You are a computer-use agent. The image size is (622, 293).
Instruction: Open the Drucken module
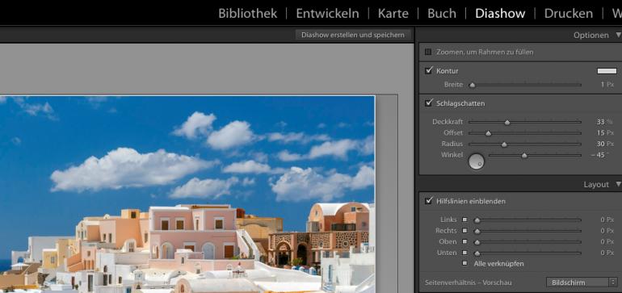coord(568,14)
